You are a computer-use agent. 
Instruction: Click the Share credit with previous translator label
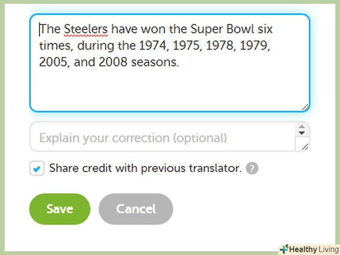[145, 169]
